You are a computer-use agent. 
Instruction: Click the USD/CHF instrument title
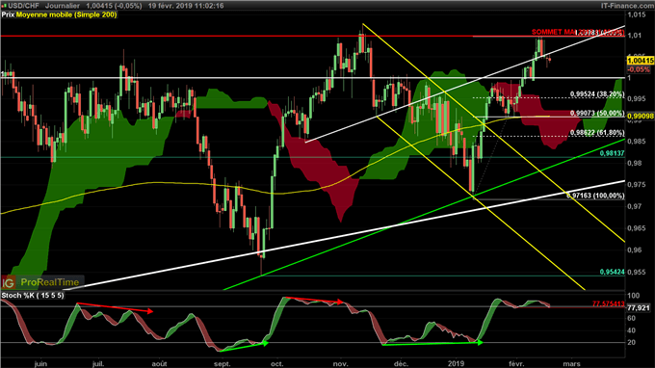pyautogui.click(x=24, y=6)
